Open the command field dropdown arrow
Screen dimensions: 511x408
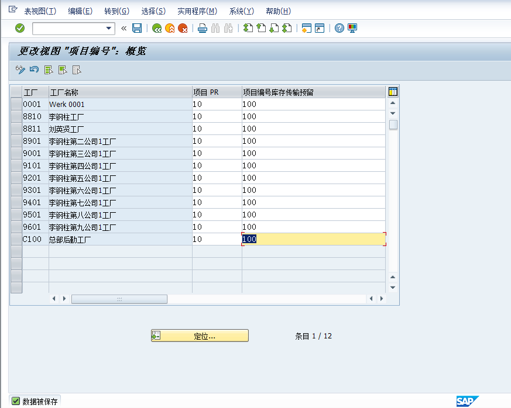(109, 28)
